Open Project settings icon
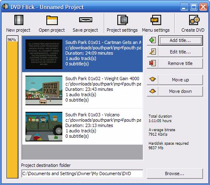This screenshot has height=185, width=210. (123, 20)
